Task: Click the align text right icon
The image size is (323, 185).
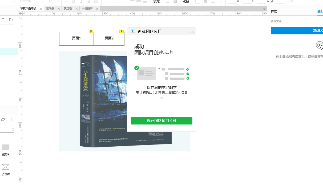Action: click(x=119, y=1)
